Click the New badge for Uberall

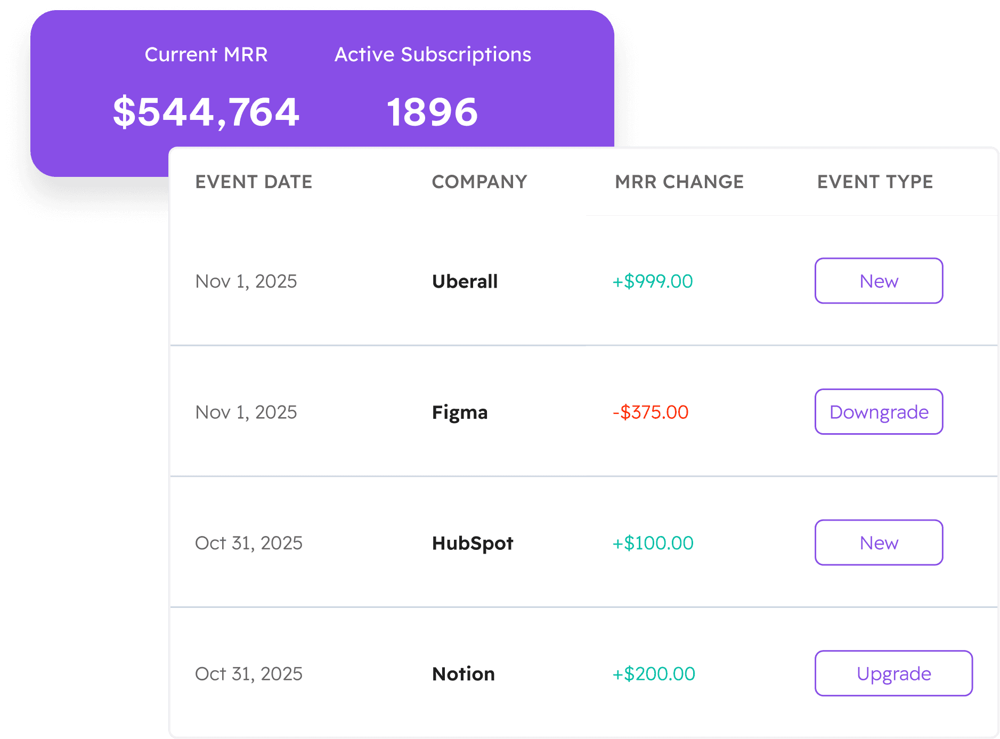click(879, 281)
